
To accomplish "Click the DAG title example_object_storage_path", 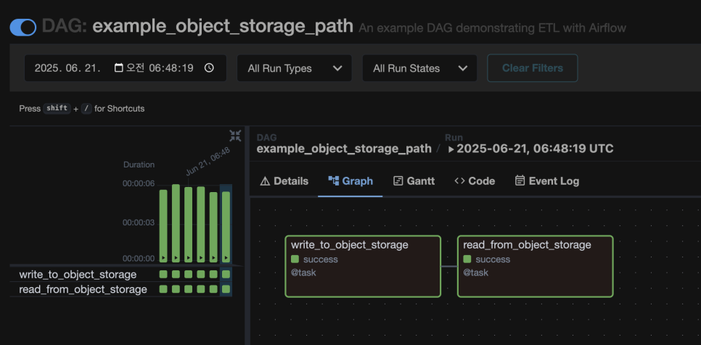I will 223,26.
